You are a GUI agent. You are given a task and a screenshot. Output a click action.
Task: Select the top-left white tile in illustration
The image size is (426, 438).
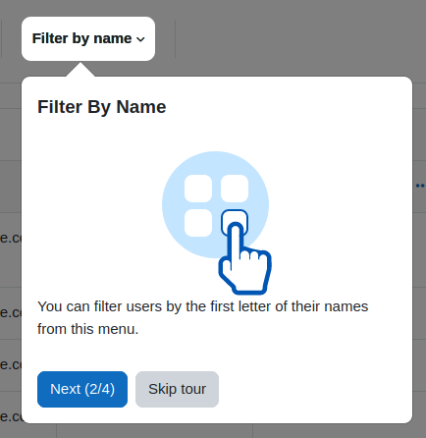coord(198,189)
